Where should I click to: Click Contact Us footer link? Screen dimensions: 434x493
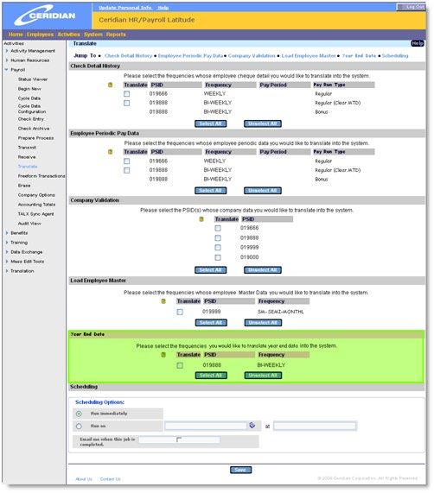click(111, 479)
